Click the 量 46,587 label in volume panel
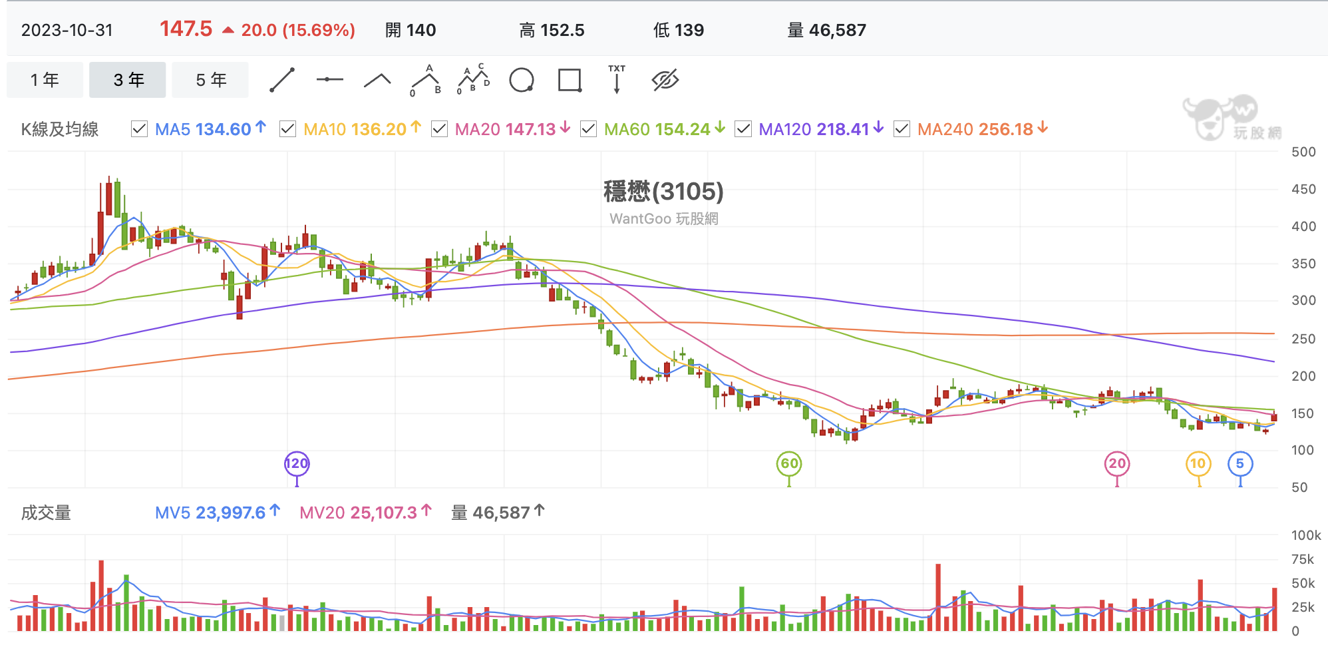The width and height of the screenshot is (1328, 647). pyautogui.click(x=498, y=513)
